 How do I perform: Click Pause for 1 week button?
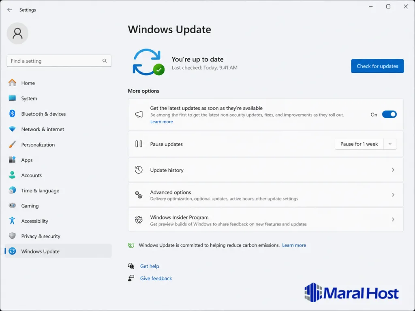pyautogui.click(x=359, y=144)
